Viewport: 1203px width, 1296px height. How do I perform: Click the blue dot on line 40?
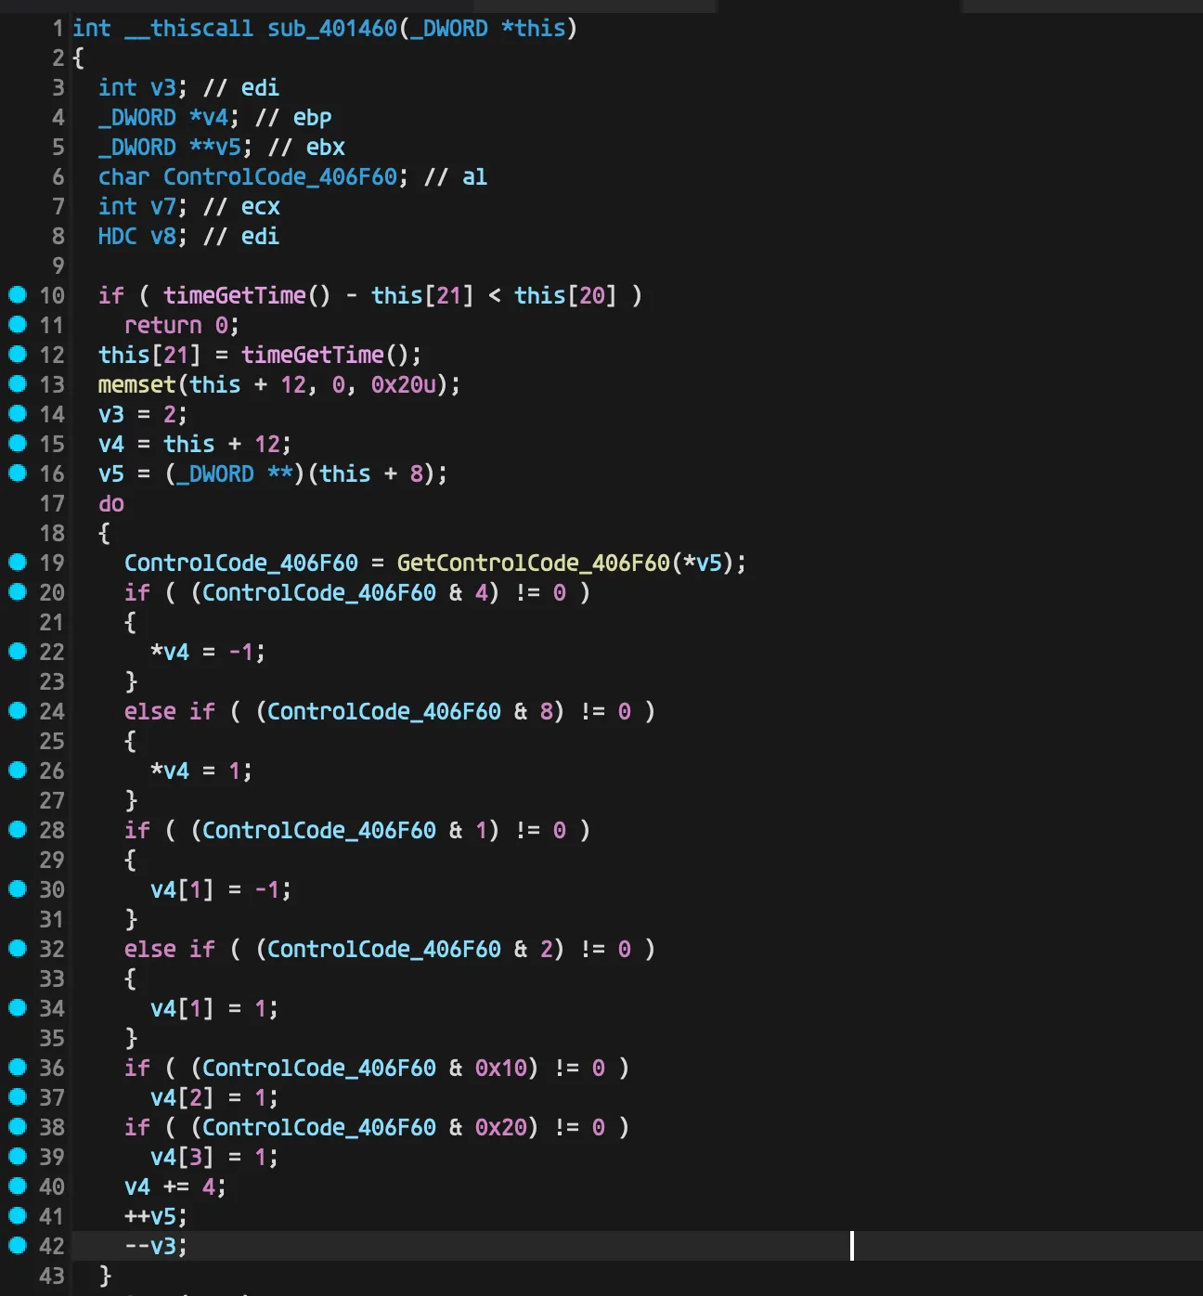pyautogui.click(x=18, y=1186)
